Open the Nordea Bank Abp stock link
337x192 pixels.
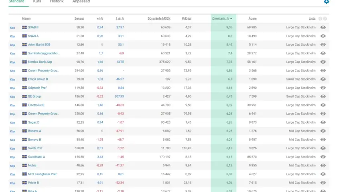(x=40, y=62)
